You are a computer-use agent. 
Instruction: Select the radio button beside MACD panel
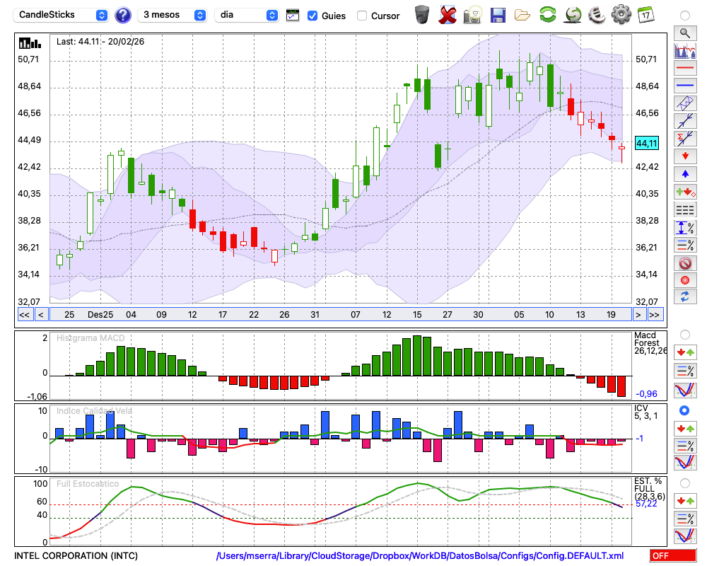click(x=684, y=334)
